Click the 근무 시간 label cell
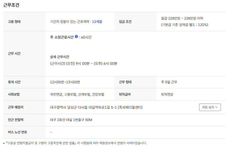The height and width of the screenshot is (147, 228). (x=24, y=53)
